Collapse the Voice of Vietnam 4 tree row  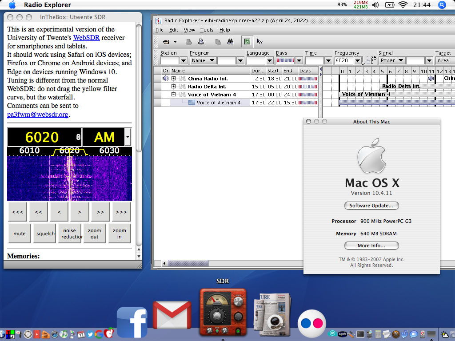pyautogui.click(x=174, y=94)
